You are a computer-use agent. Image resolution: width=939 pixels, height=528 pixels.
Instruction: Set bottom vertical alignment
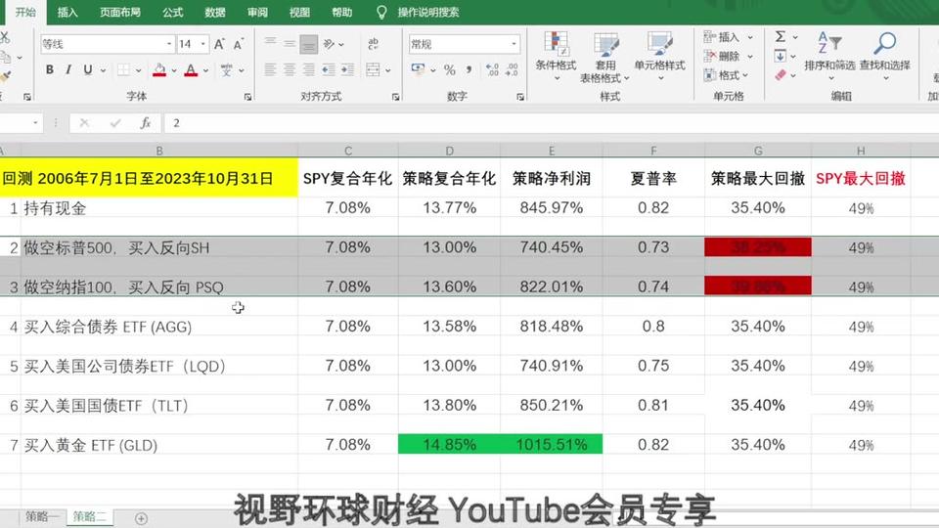click(x=308, y=44)
